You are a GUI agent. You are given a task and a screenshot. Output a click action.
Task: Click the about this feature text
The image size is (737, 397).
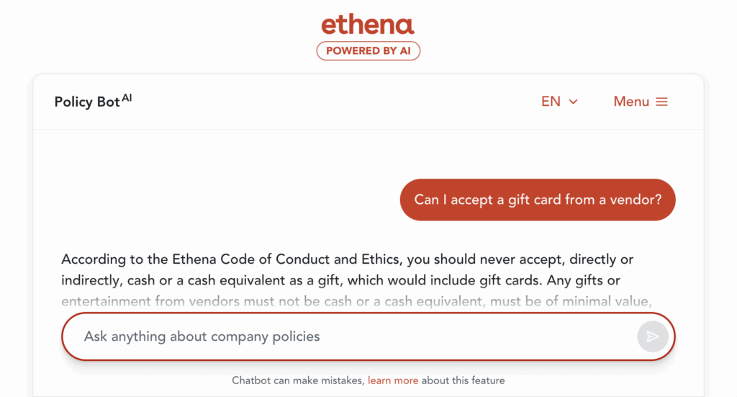coord(463,380)
